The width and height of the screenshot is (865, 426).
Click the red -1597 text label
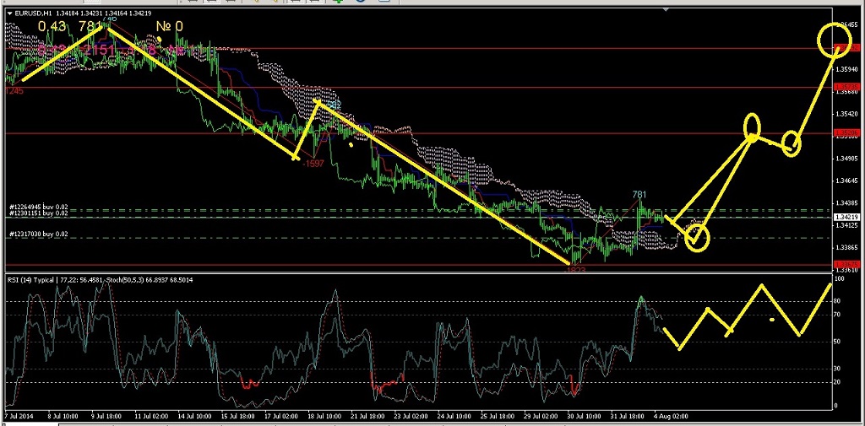[x=313, y=163]
